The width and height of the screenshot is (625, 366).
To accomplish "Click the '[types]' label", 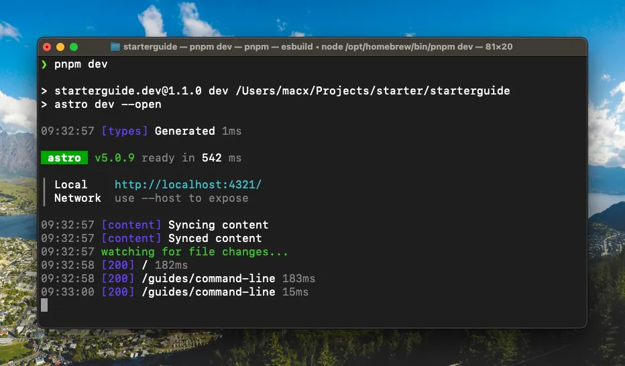I will 124,131.
